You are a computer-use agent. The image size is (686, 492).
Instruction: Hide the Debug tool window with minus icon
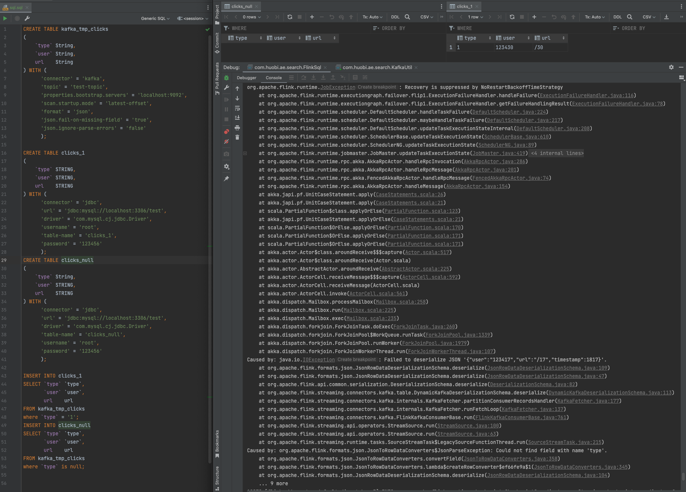pyautogui.click(x=681, y=67)
